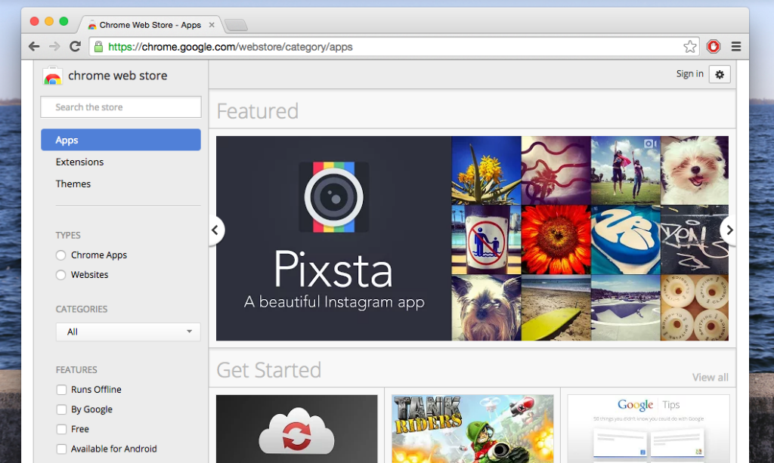
Task: Expand the Categories All dropdown
Action: pyautogui.click(x=128, y=332)
